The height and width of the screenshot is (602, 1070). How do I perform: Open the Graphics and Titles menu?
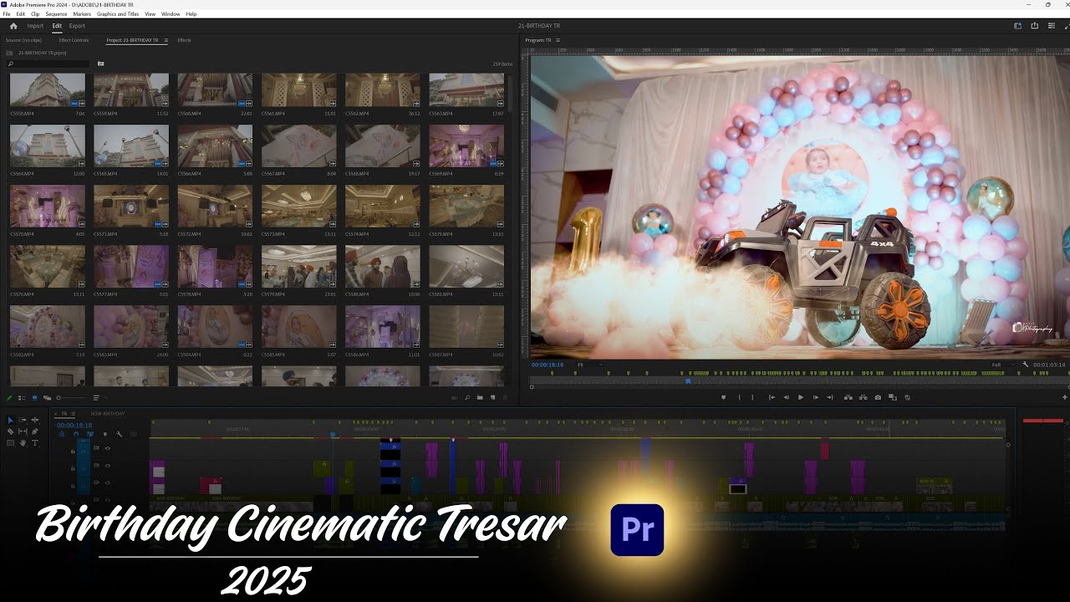point(118,14)
